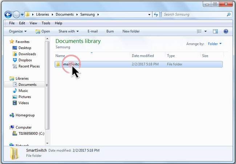
Task: Expand the arrow after Samsung in path
Action: tap(98, 14)
